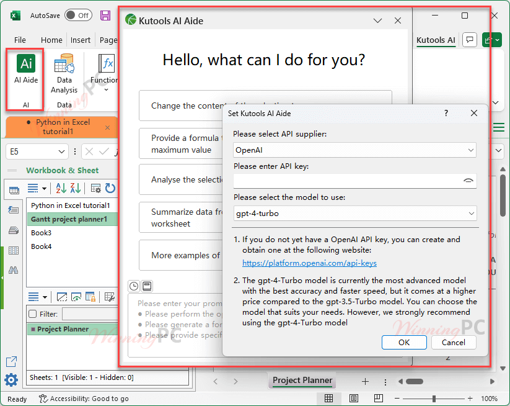The width and height of the screenshot is (510, 406).
Task: Switch to the Insert ribbon tab
Action: (81, 40)
